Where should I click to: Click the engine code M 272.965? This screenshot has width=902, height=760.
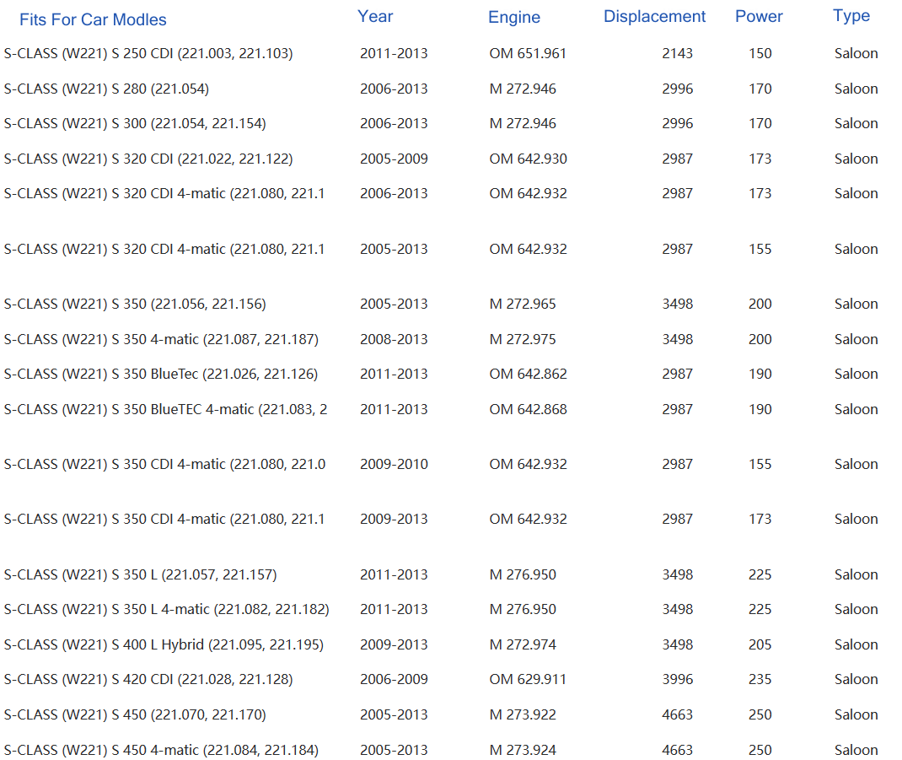pyautogui.click(x=523, y=304)
